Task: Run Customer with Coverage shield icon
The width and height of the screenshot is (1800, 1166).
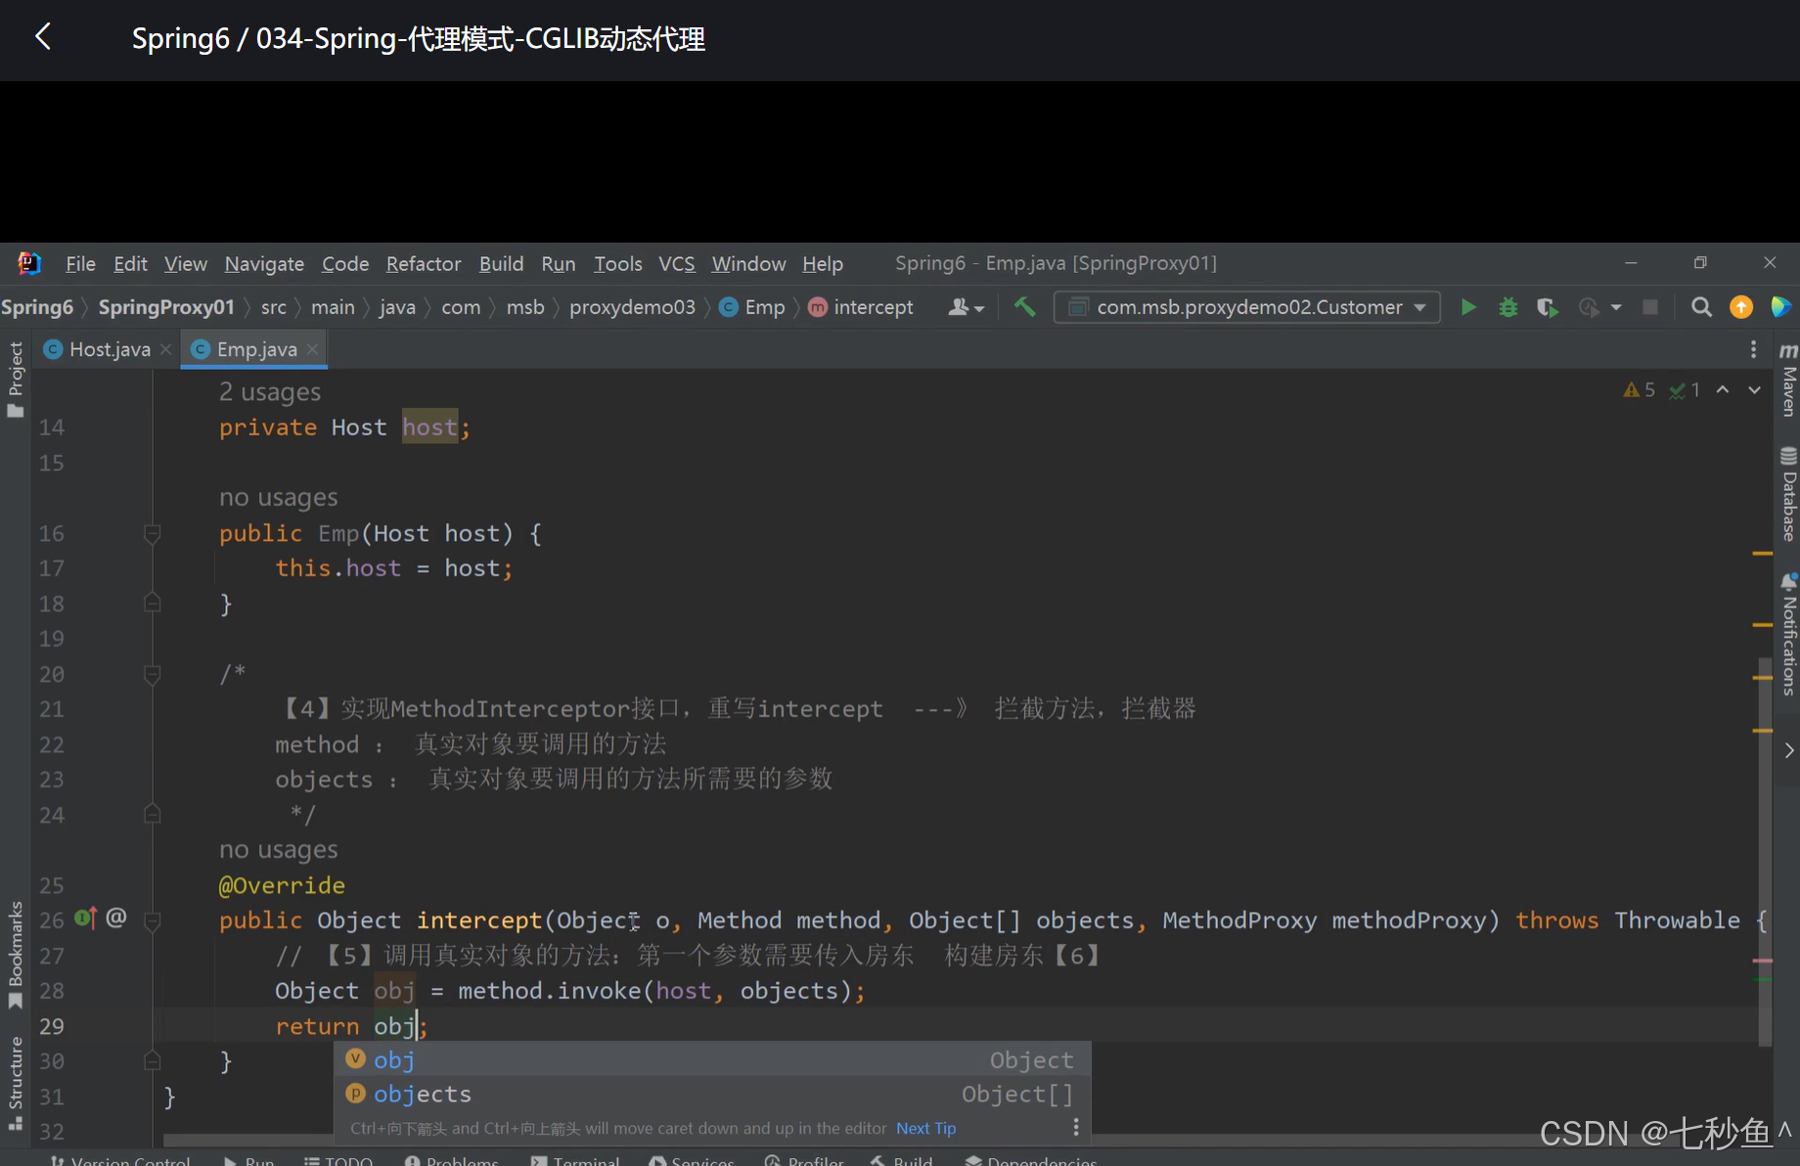Action: [x=1547, y=306]
